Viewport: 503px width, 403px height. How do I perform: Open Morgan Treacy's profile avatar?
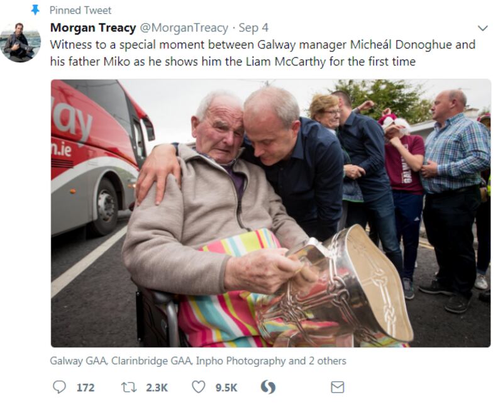click(x=21, y=42)
